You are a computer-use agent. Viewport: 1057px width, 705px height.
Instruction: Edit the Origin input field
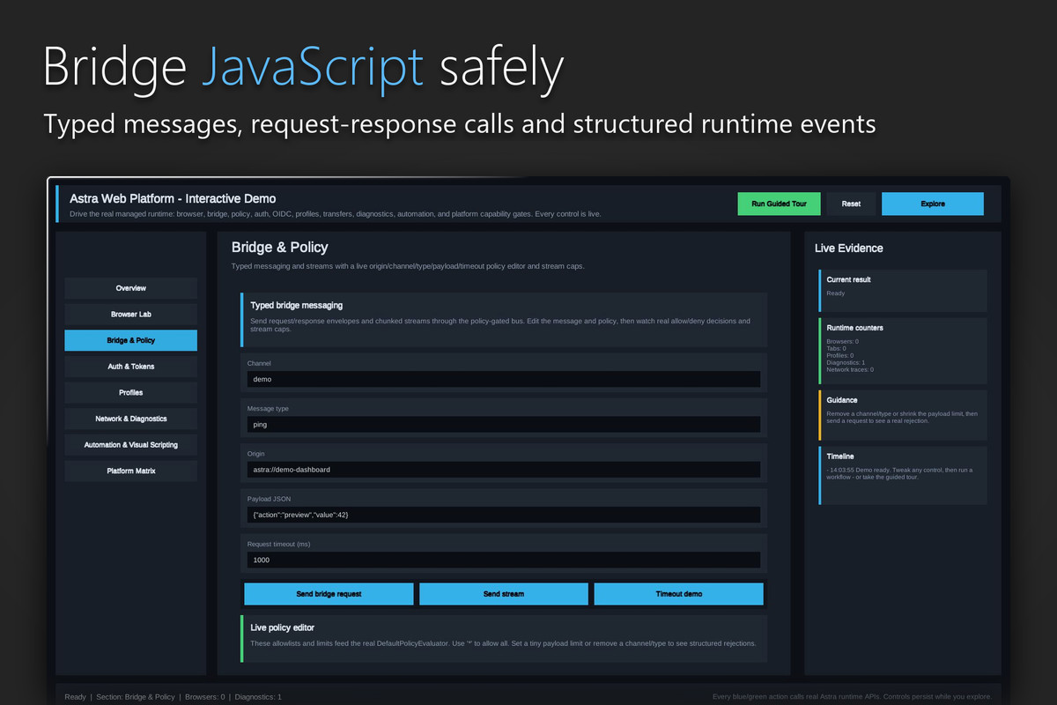(504, 470)
